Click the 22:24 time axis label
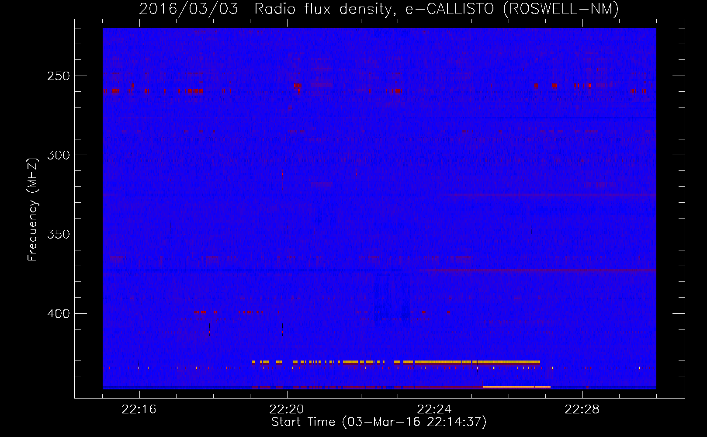 (434, 409)
